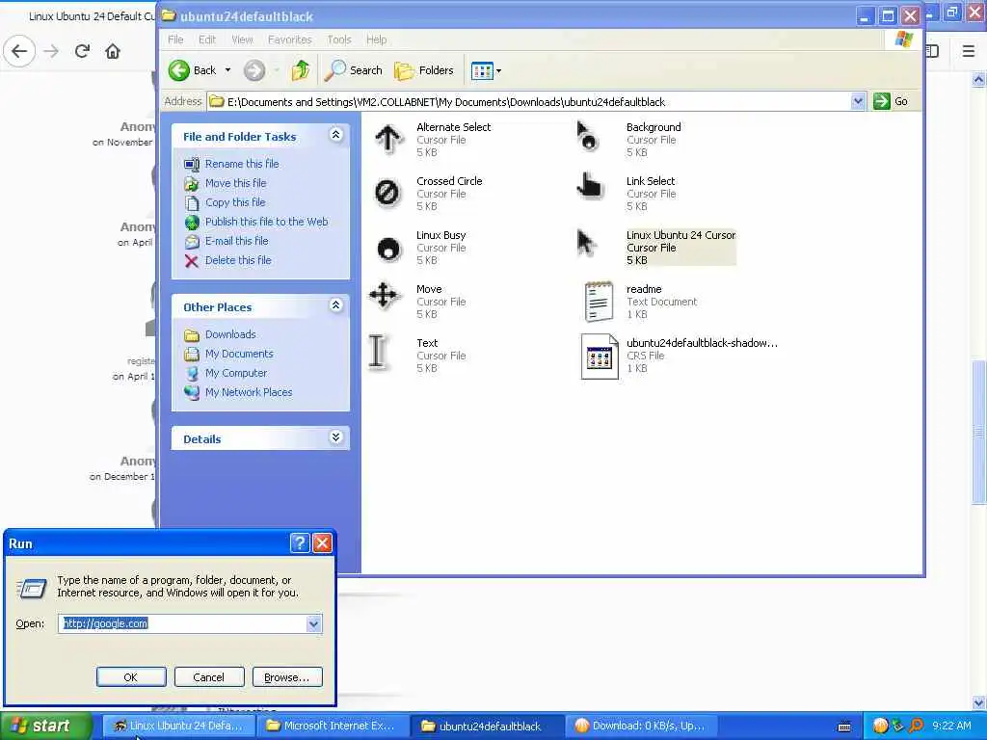Image resolution: width=987 pixels, height=740 pixels.
Task: Open My Computer in Other Places
Action: pos(236,373)
